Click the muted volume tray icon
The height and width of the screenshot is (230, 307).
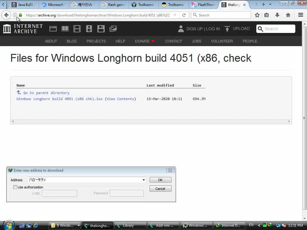pos(284,225)
